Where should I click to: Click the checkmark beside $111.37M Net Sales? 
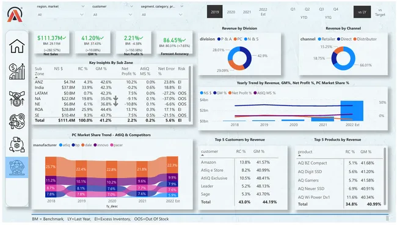pyautogui.click(x=64, y=38)
